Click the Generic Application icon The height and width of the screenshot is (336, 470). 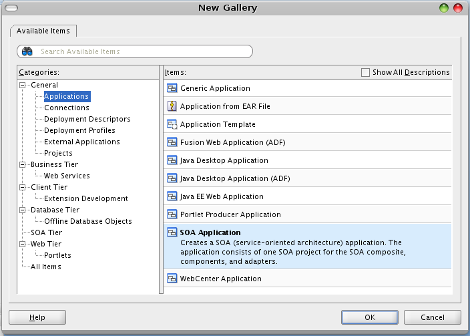(x=172, y=88)
